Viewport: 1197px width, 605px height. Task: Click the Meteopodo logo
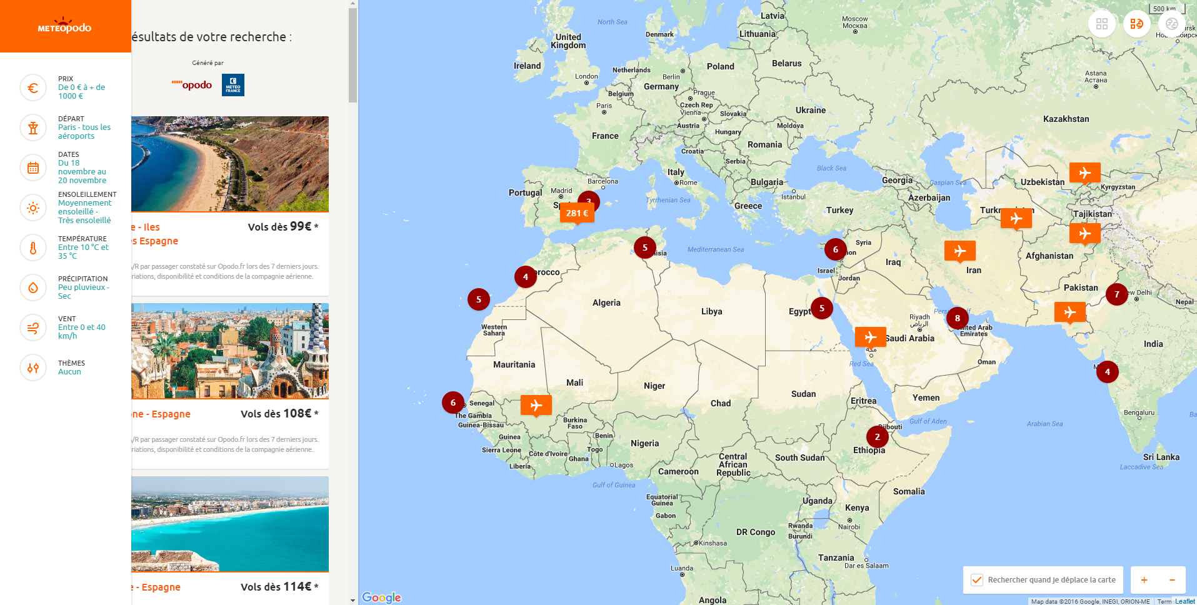click(65, 27)
